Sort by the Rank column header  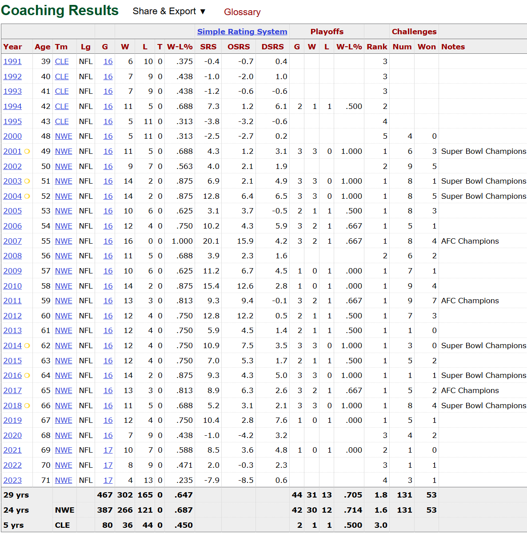377,47
